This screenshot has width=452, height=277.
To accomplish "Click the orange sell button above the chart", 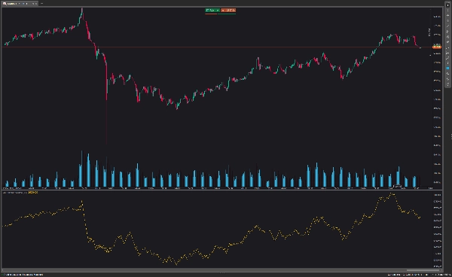I will click(228, 11).
